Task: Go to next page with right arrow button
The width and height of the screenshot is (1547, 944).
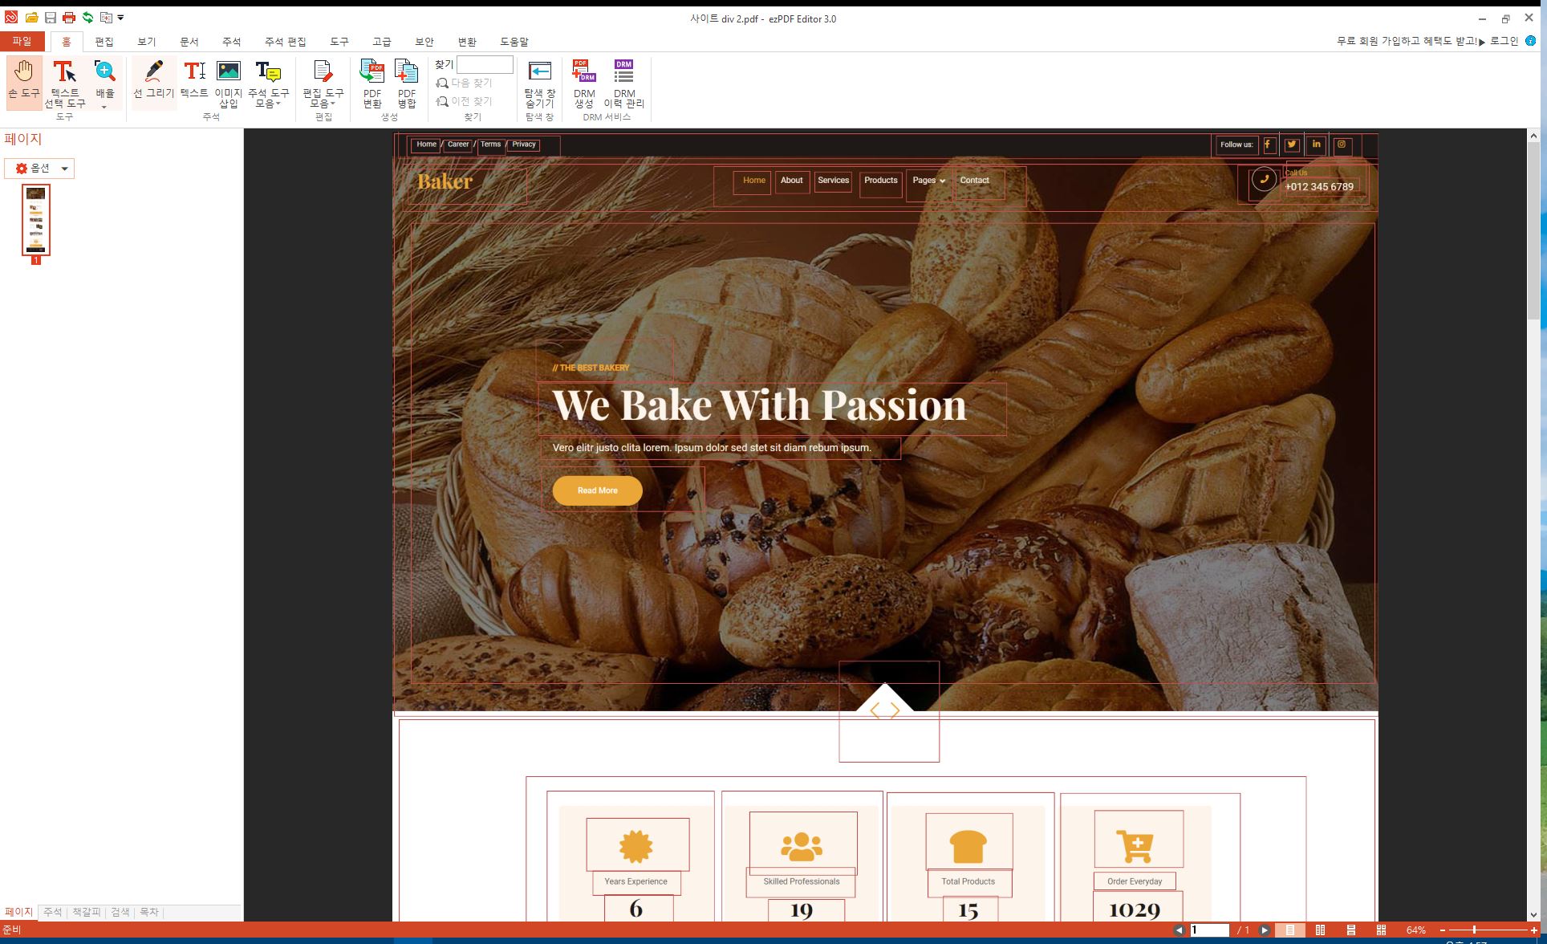Action: coord(1265,930)
